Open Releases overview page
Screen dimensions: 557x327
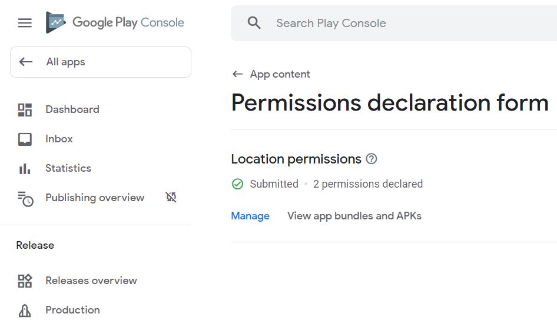point(91,281)
